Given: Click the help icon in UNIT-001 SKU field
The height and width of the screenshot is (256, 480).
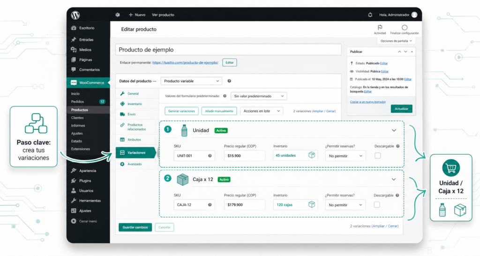Looking at the screenshot, I should pos(210,156).
